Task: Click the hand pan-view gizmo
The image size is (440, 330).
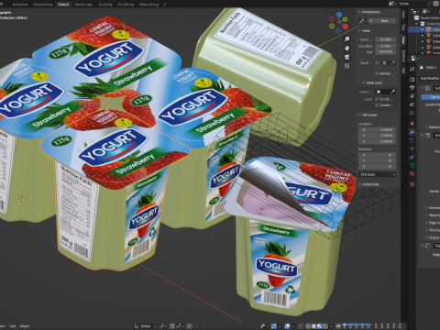Action: click(x=346, y=48)
